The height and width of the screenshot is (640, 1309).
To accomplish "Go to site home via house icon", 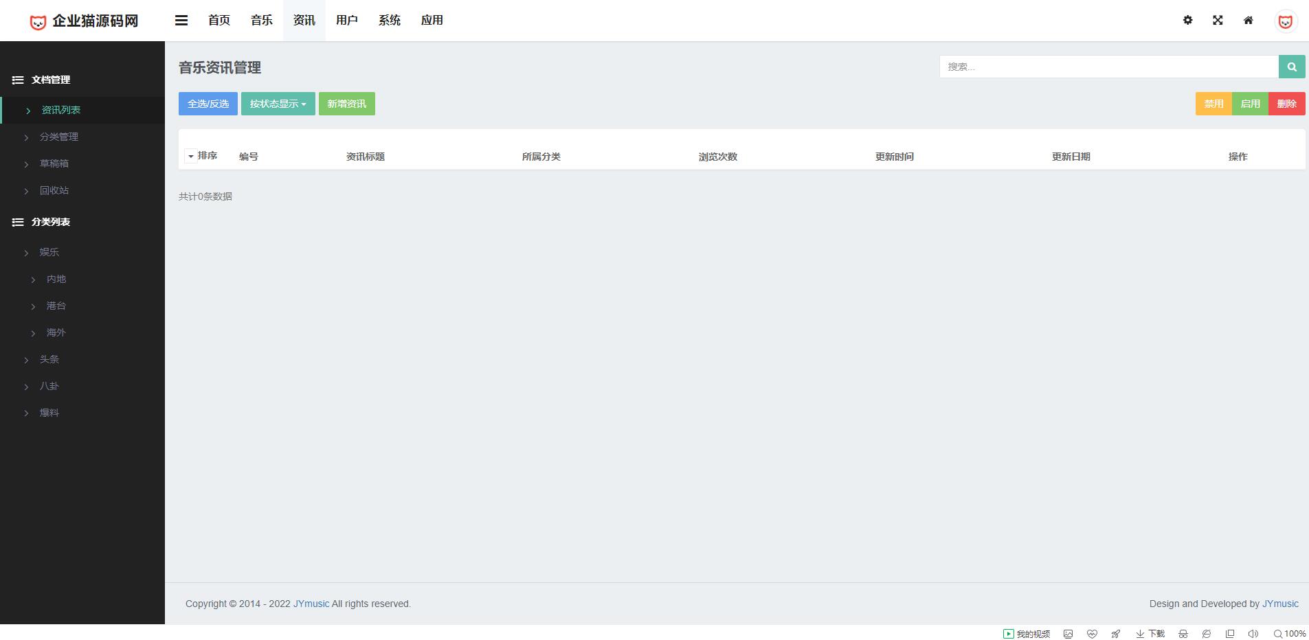I will pyautogui.click(x=1248, y=21).
